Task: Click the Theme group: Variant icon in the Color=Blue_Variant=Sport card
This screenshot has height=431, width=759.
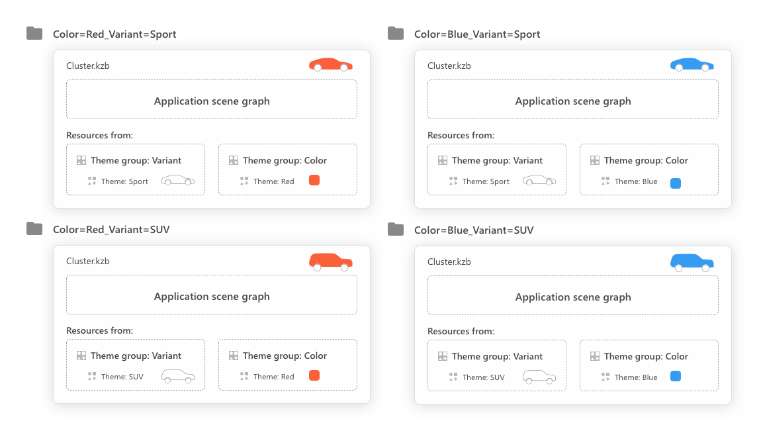Action: pos(443,160)
